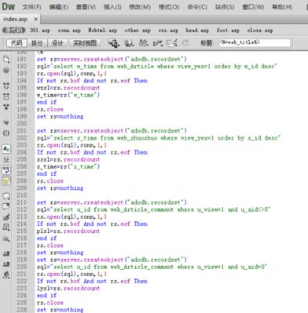Click the Format Source Code icon
Image resolution: width=308 pixels, height=313 pixels.
click(6, 275)
